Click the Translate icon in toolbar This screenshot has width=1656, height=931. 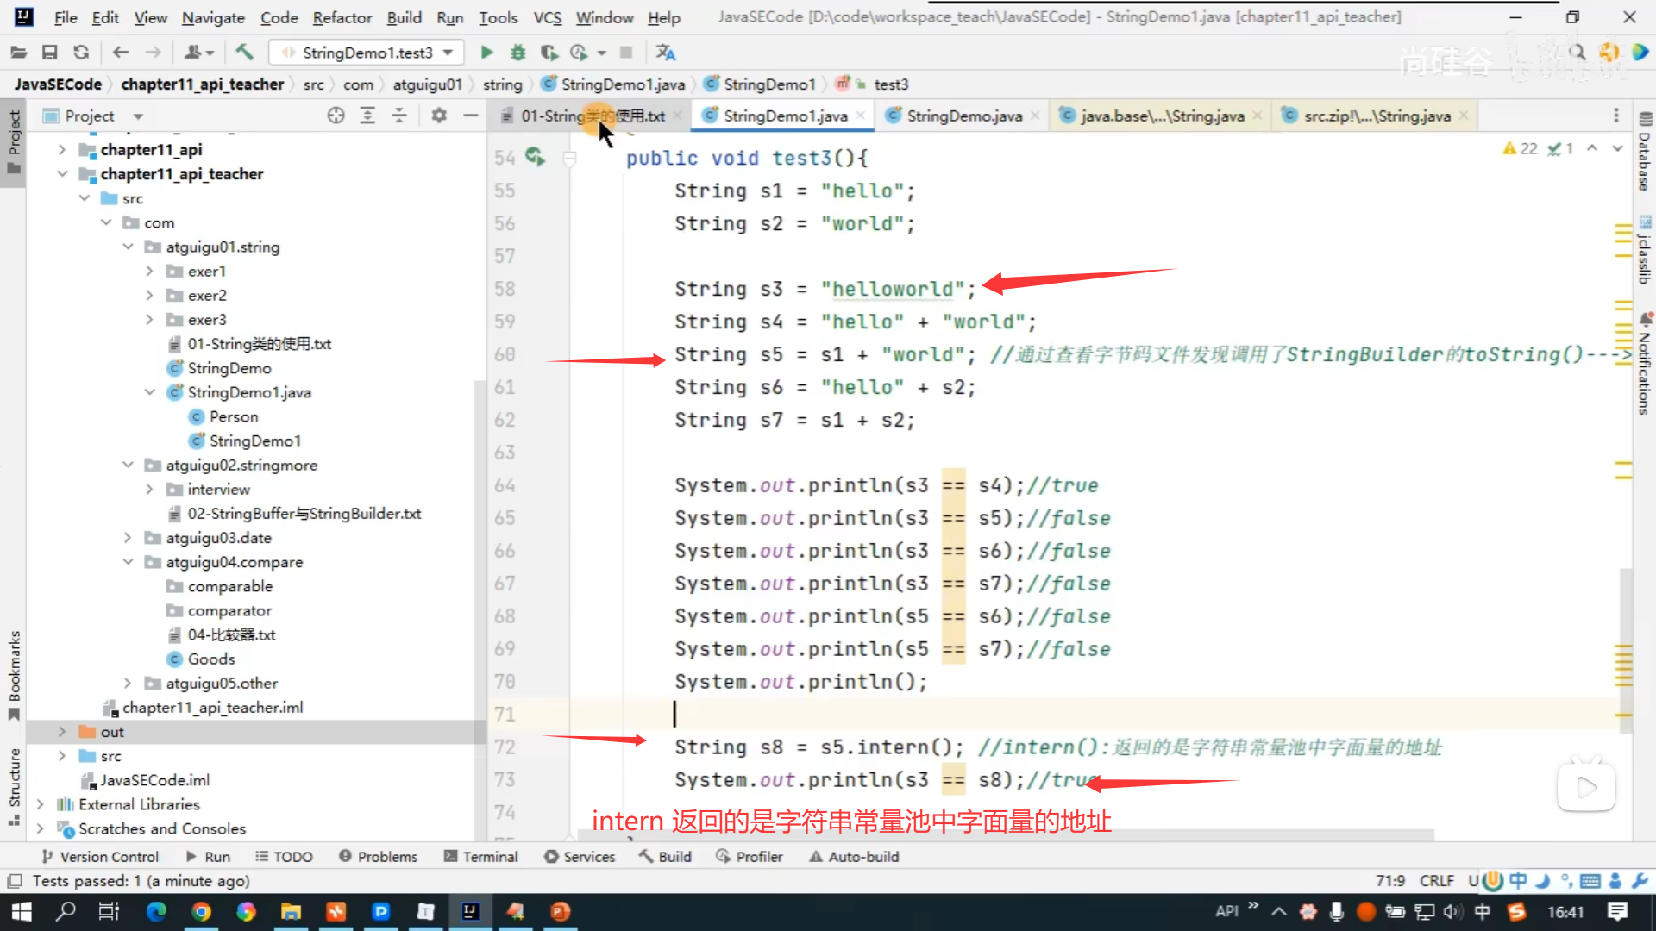tap(665, 53)
